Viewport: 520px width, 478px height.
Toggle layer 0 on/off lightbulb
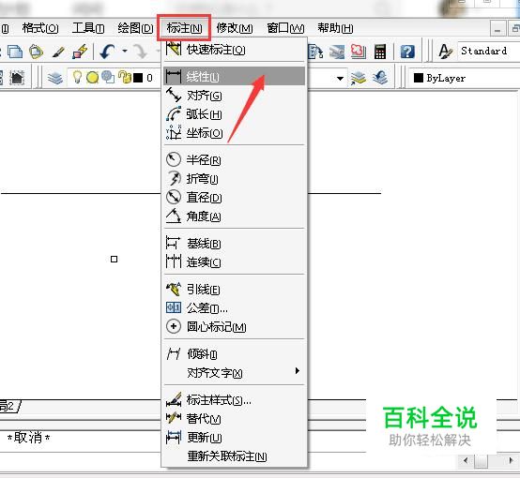tap(77, 77)
